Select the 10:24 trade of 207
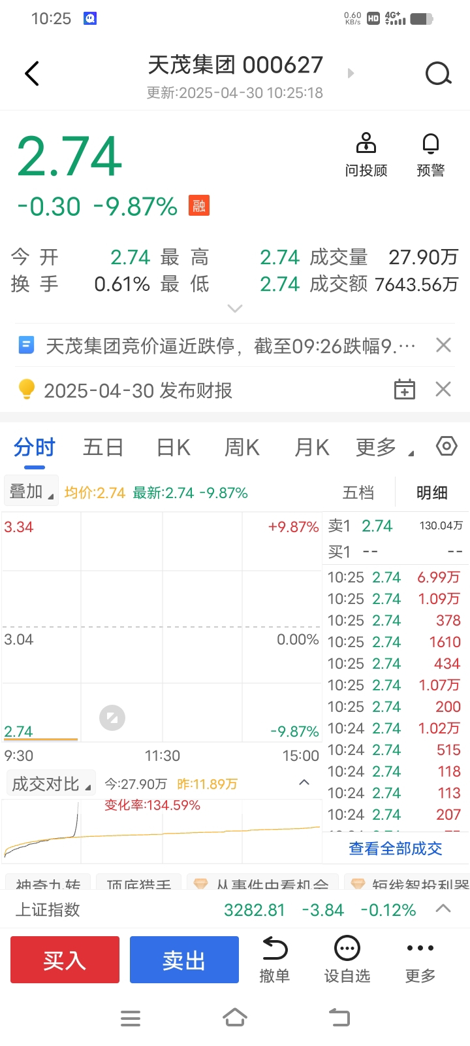Screen dimensions: 470x1046 click(x=394, y=815)
